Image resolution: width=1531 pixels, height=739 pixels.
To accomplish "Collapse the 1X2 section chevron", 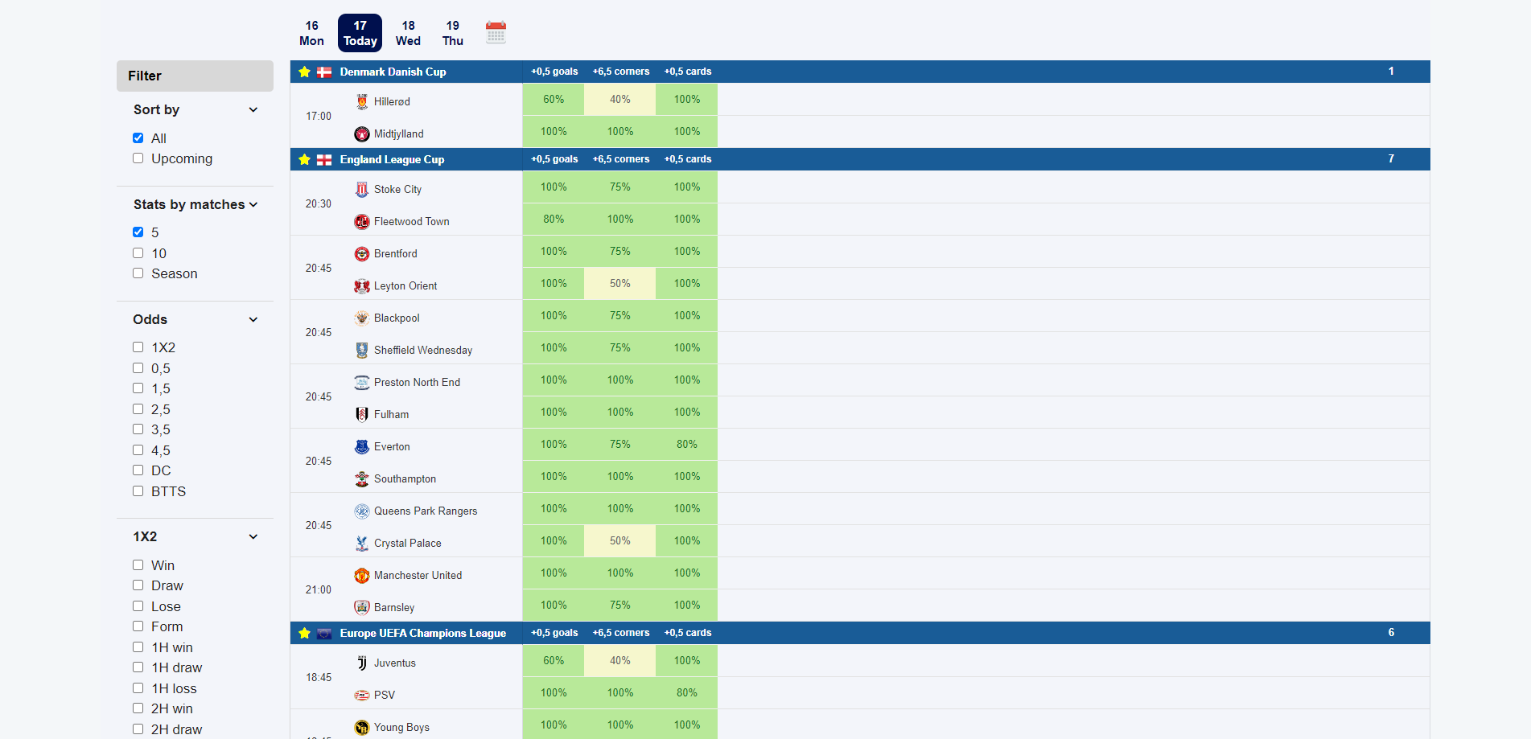I will (x=253, y=536).
